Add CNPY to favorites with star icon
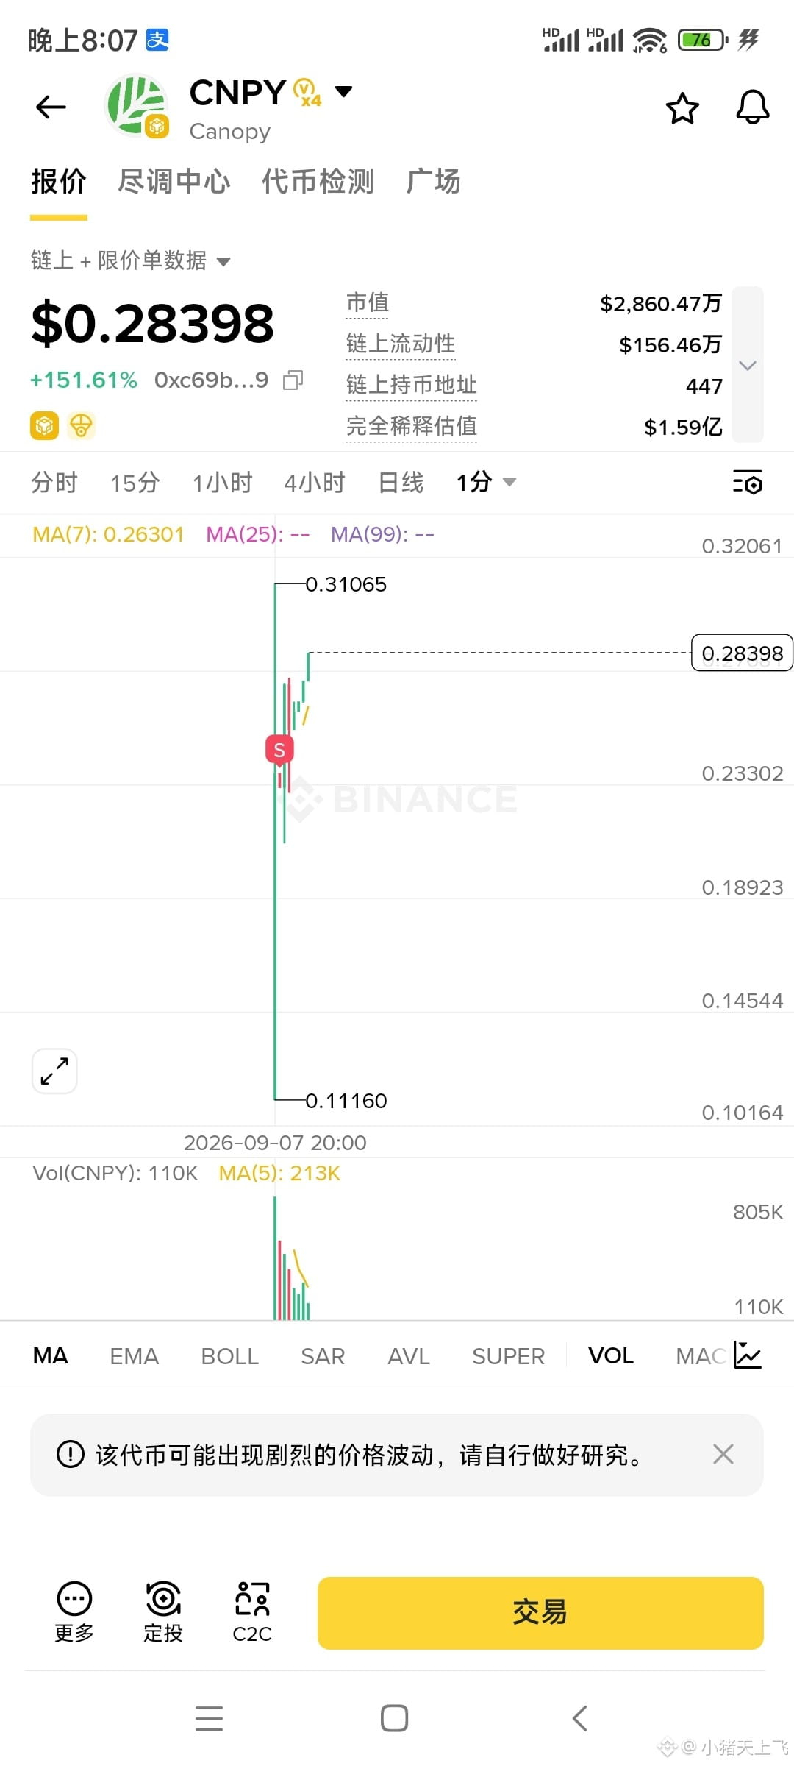Screen dimensions: 794x1766 tap(682, 109)
